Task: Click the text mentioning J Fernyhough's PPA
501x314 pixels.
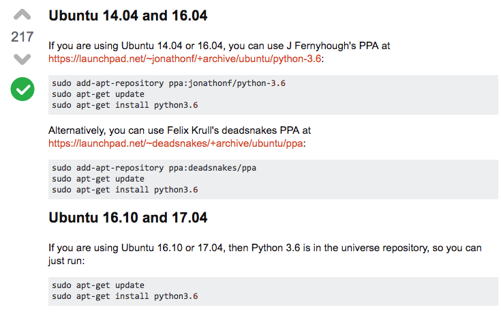Action: click(x=219, y=46)
